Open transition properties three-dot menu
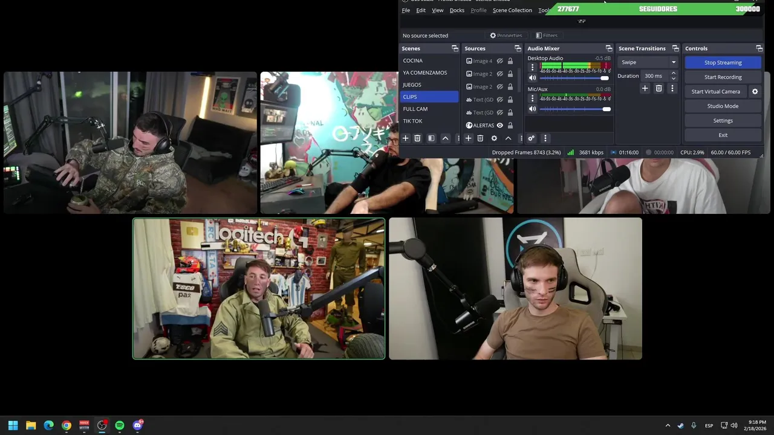The height and width of the screenshot is (435, 774). click(672, 89)
